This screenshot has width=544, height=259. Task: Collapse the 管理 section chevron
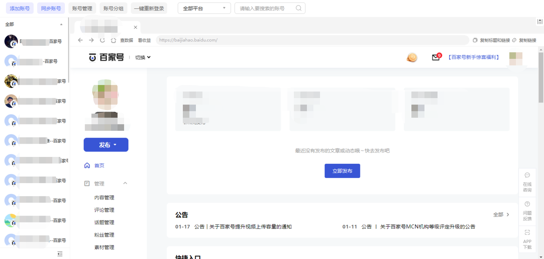(125, 183)
